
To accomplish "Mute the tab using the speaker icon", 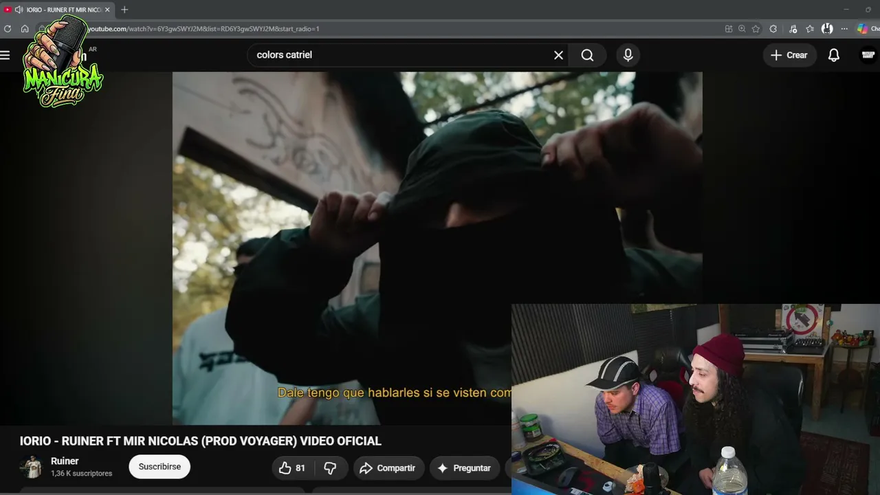I will [x=19, y=10].
